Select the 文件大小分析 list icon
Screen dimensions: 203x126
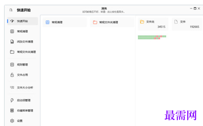coord(12,88)
